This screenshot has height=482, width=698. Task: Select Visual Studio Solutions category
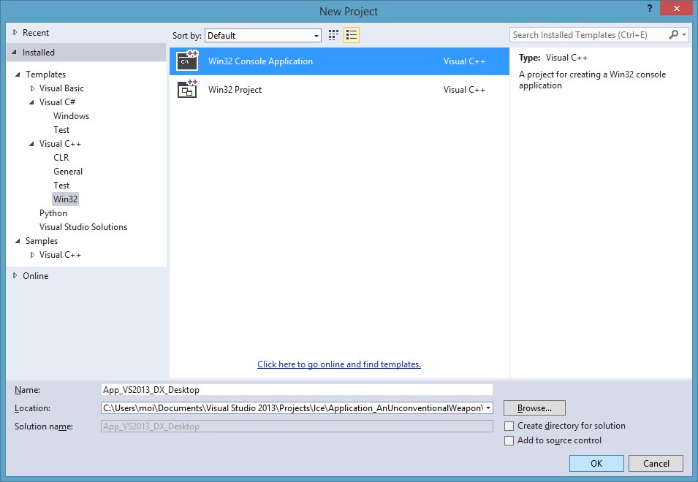tap(83, 227)
